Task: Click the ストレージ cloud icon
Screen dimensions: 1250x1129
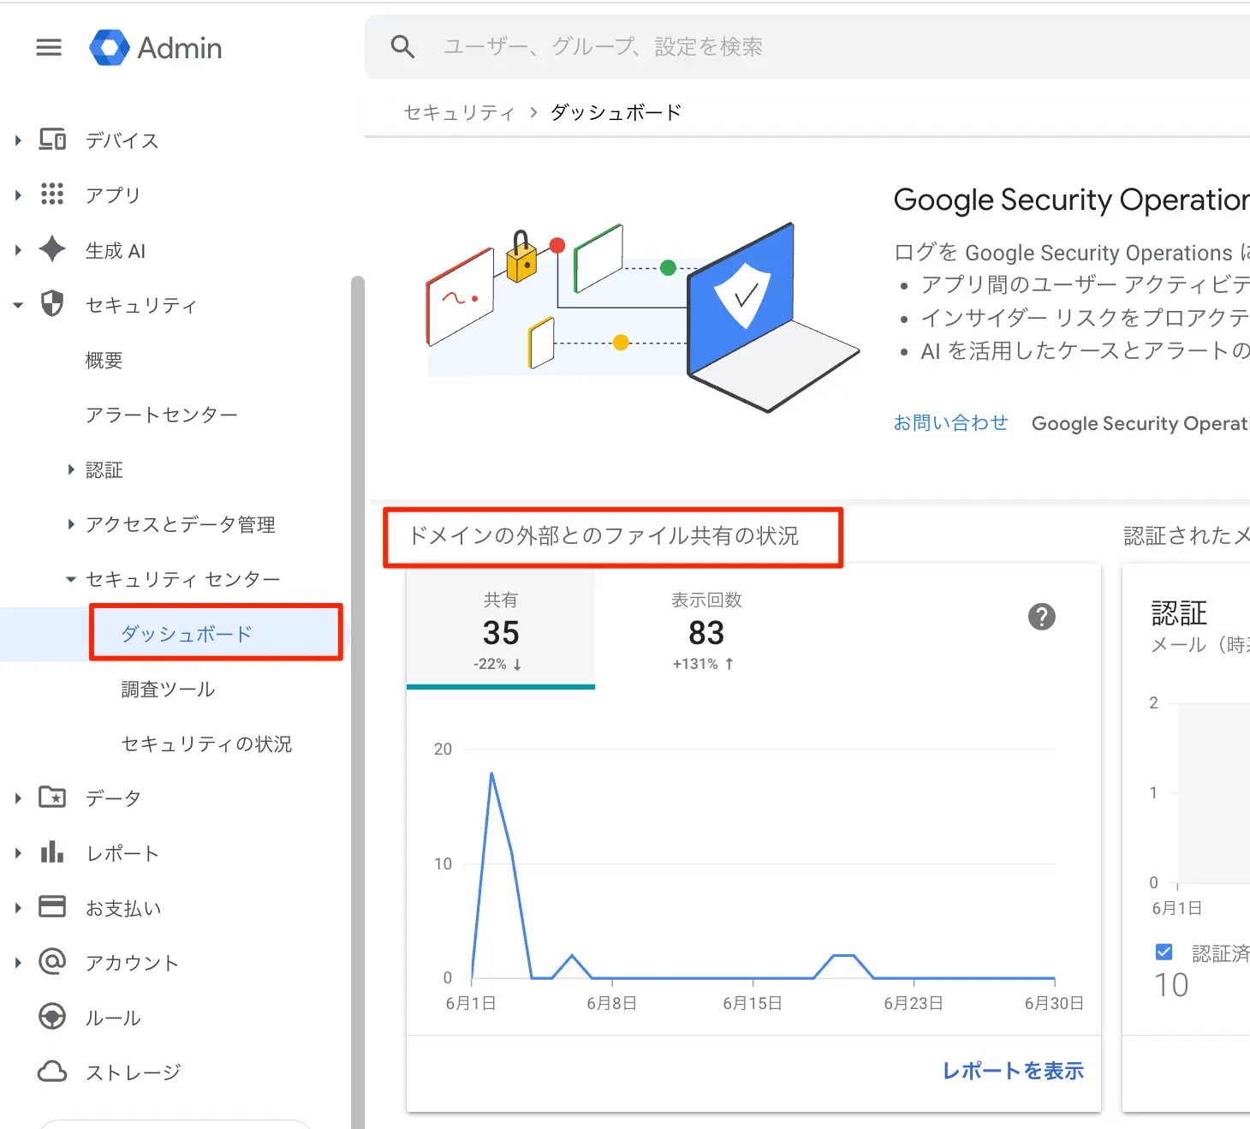Action: point(52,1072)
